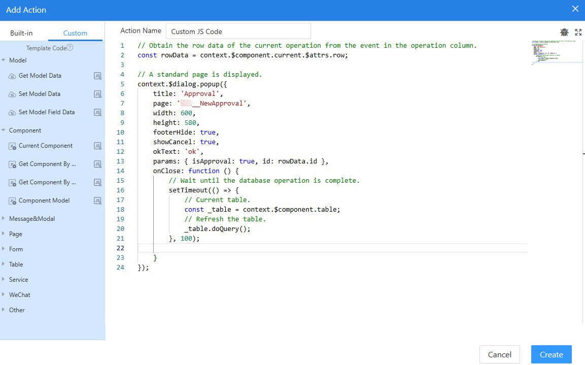Image resolution: width=585 pixels, height=365 pixels.
Task: Expand the Page section
Action: tap(4, 234)
